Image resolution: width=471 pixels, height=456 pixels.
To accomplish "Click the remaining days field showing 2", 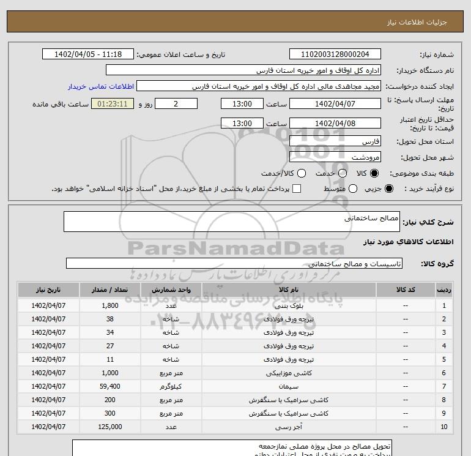I will point(176,103).
